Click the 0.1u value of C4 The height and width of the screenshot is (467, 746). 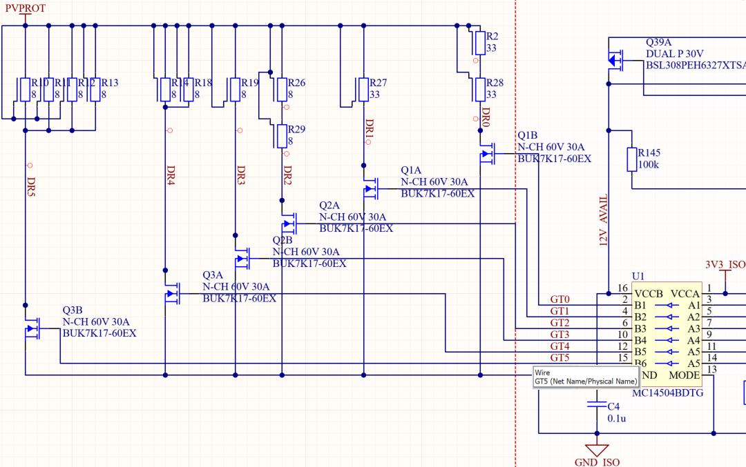coord(617,419)
